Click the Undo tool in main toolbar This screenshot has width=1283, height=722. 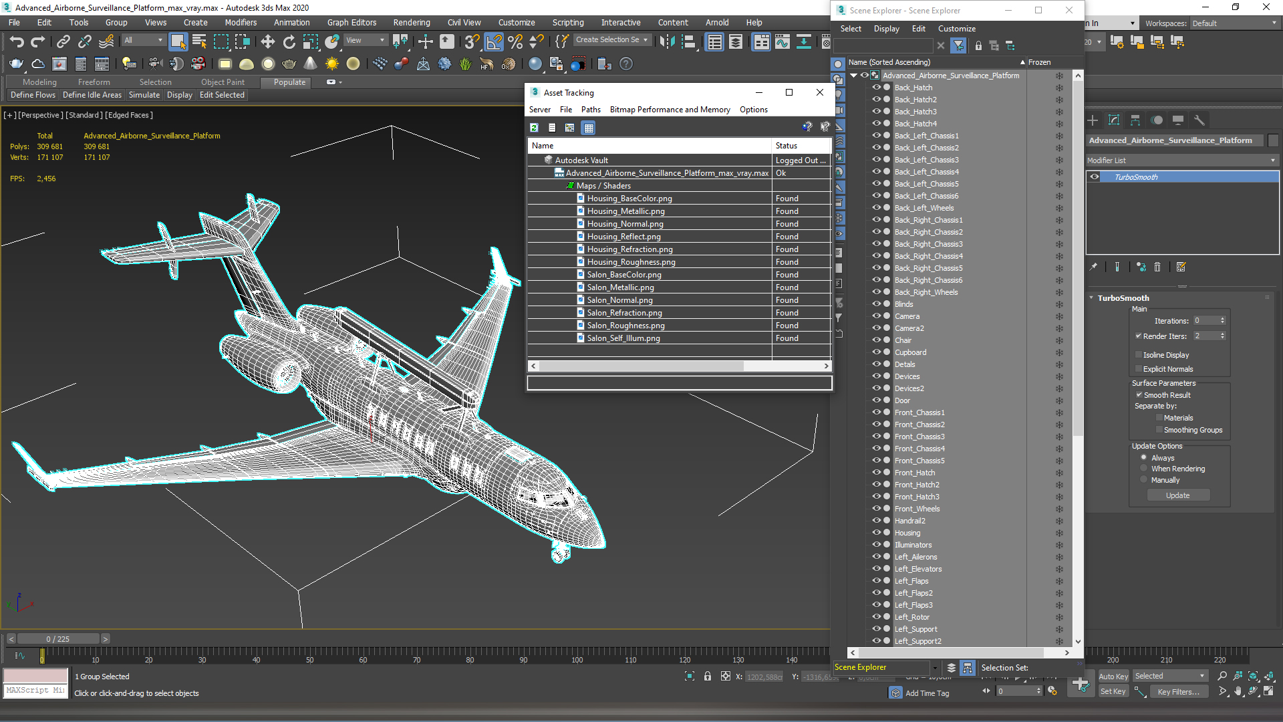click(x=15, y=41)
